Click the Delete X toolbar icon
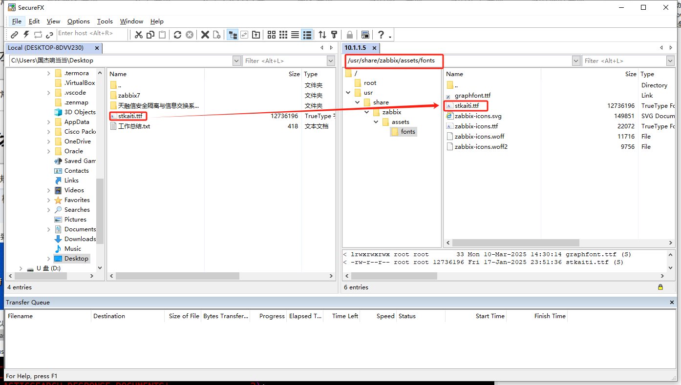This screenshot has height=385, width=681. point(205,35)
